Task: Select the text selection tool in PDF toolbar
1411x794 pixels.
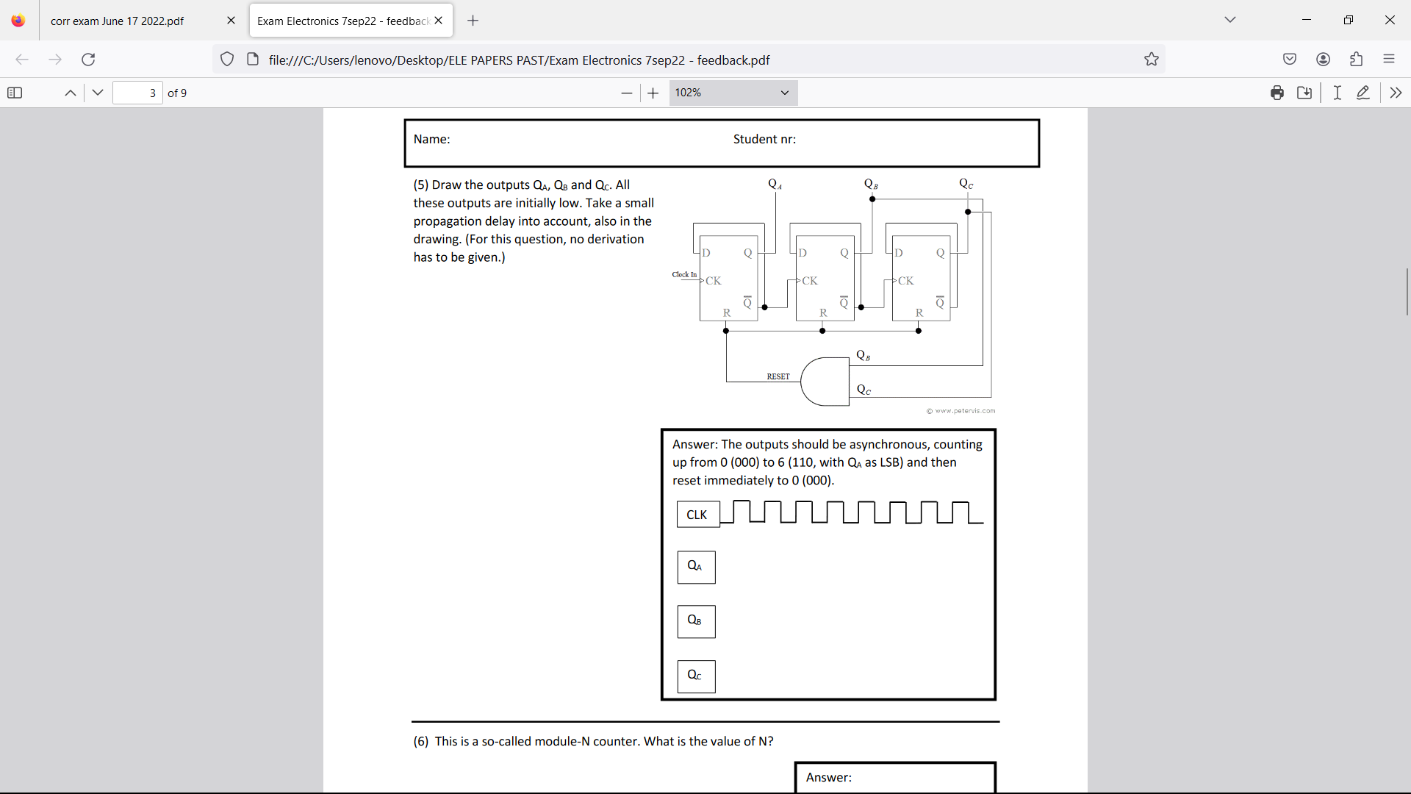Action: click(1337, 93)
